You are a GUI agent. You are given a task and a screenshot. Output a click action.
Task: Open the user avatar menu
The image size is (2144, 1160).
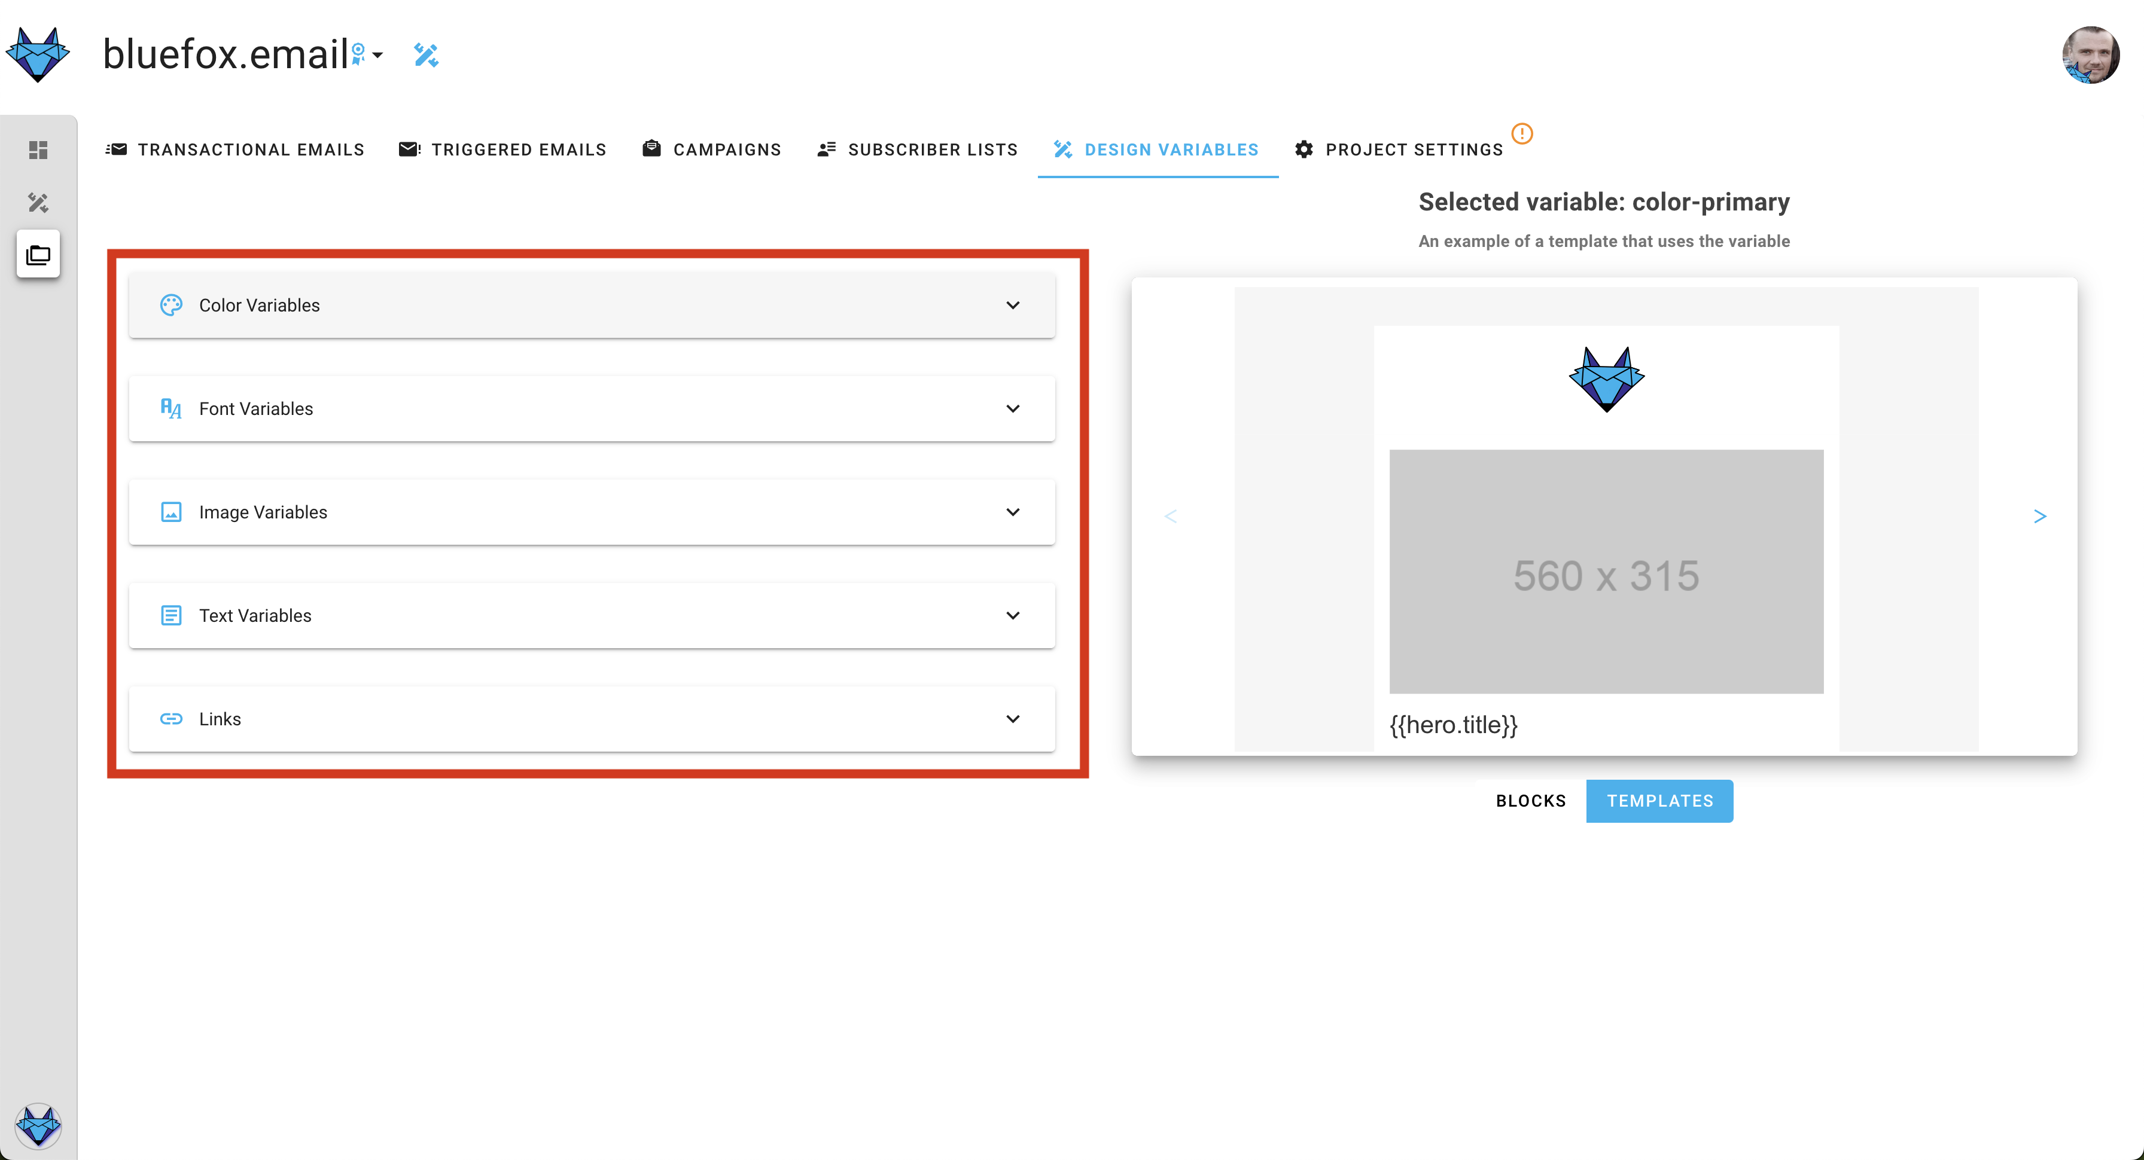pos(2090,55)
